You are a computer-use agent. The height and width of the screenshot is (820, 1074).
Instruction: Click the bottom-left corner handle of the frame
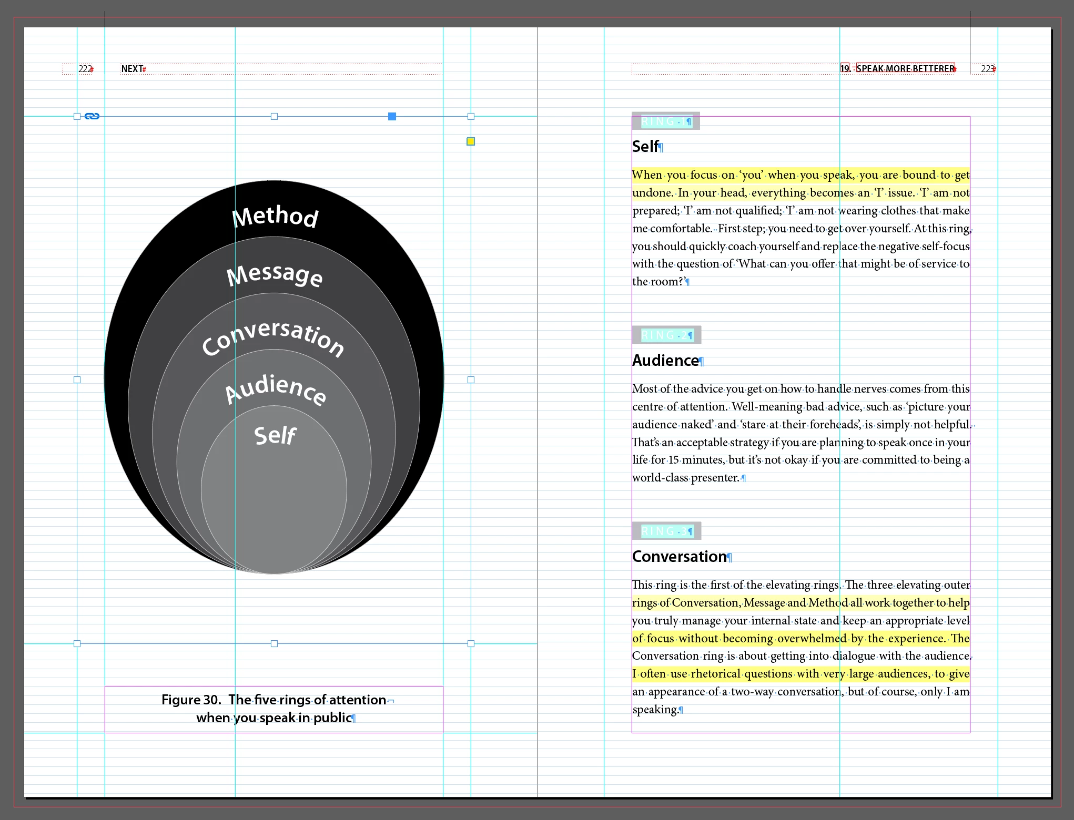(77, 643)
